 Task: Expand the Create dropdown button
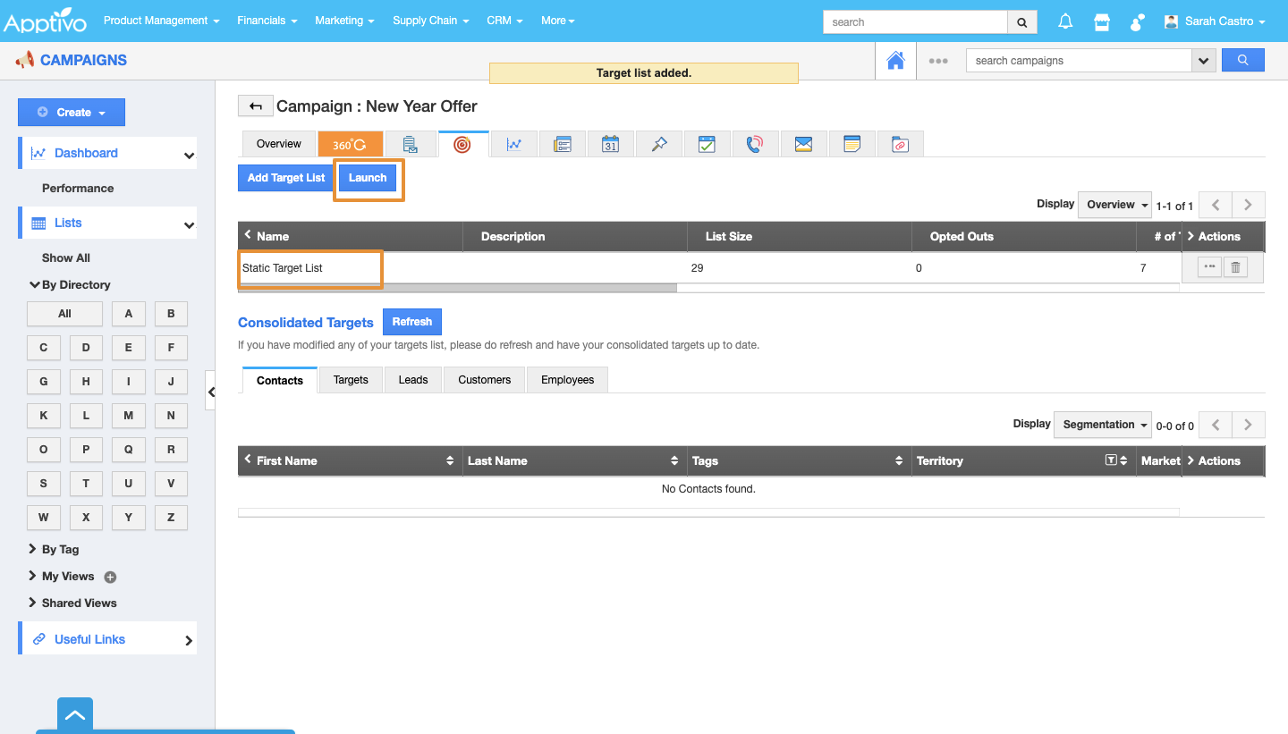[x=72, y=113]
